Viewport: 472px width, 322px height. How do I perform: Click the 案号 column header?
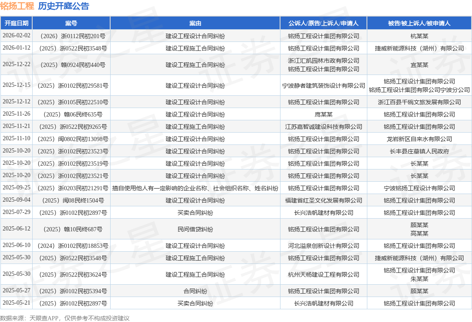(x=71, y=23)
